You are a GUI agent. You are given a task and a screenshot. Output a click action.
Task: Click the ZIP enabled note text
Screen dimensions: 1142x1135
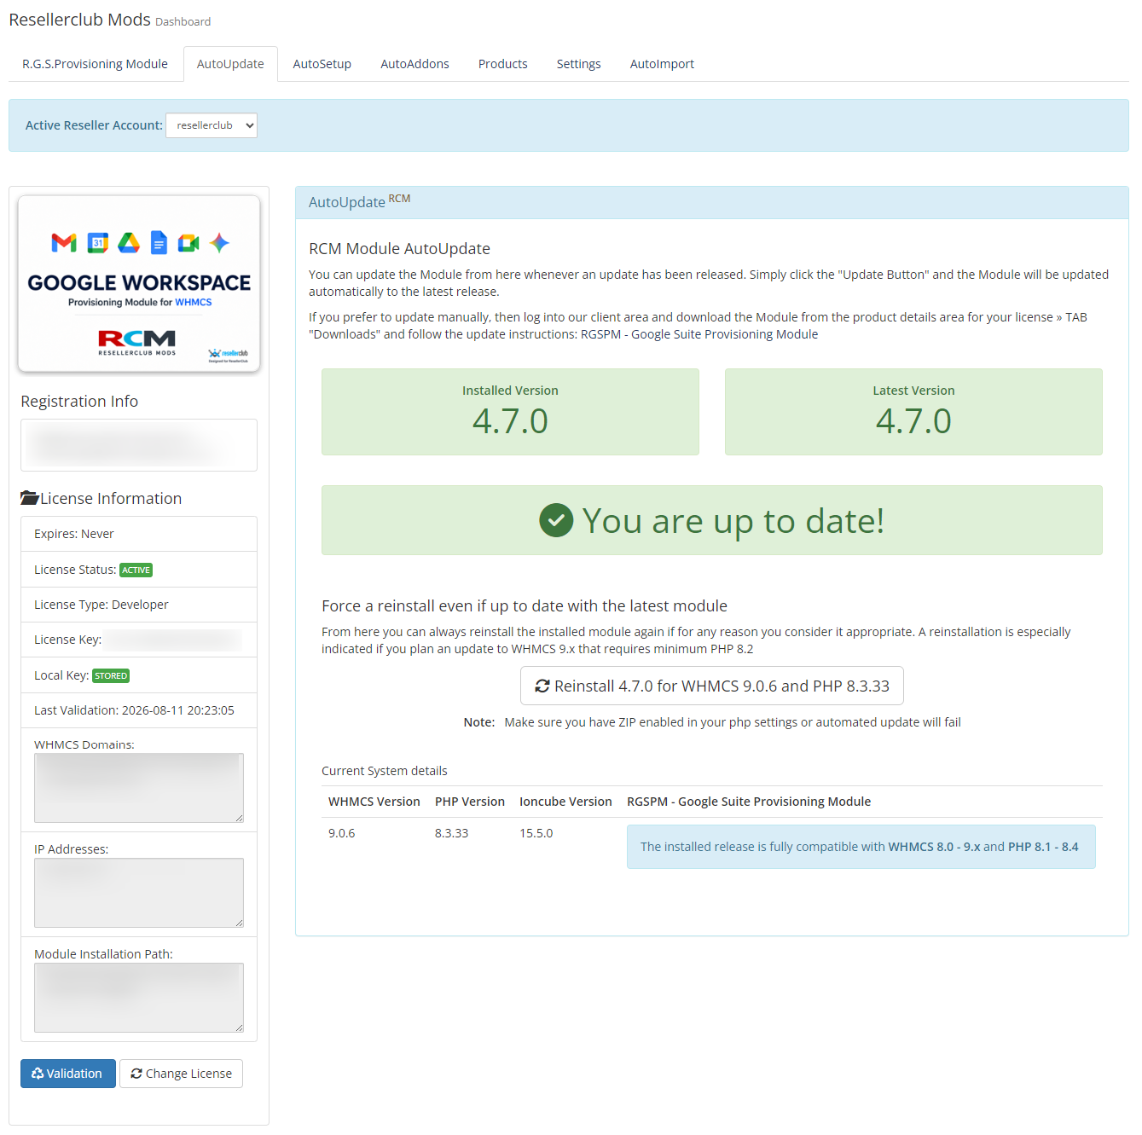coord(712,722)
